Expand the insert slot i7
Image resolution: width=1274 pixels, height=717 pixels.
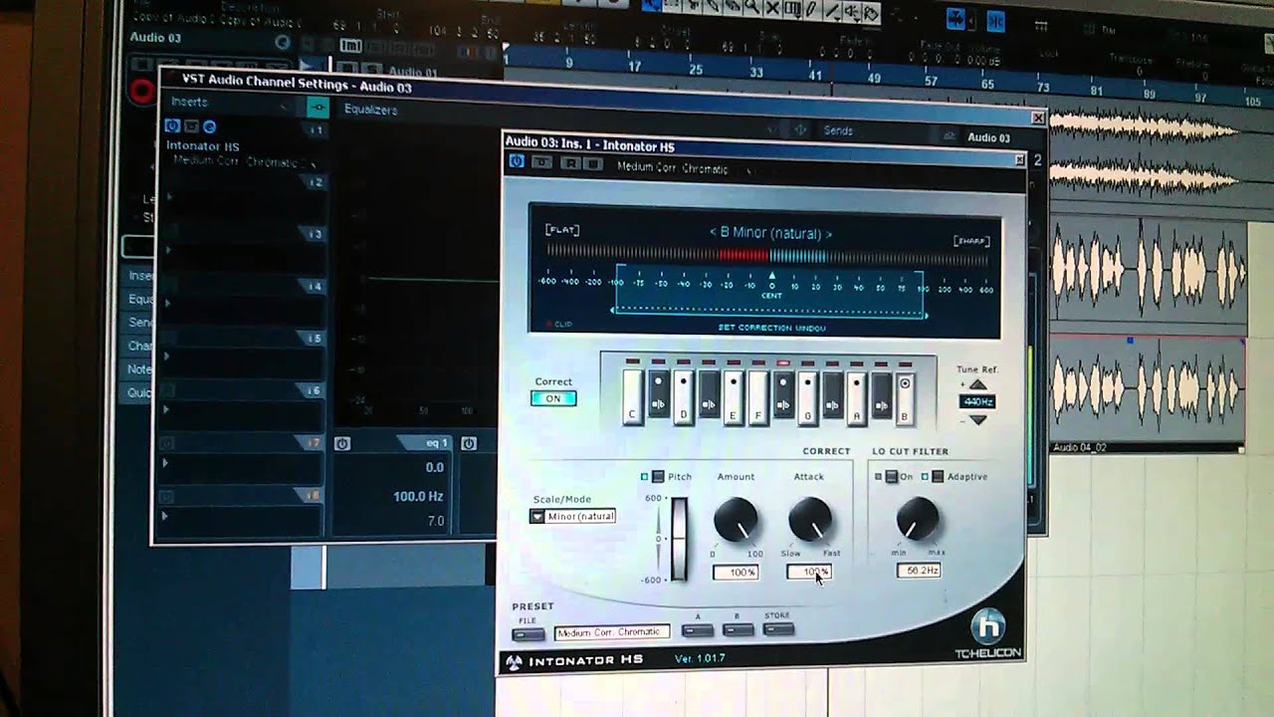pos(165,463)
